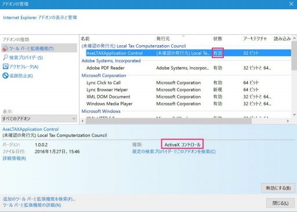Collapse the Local Tax Computerization Council group

133,46
